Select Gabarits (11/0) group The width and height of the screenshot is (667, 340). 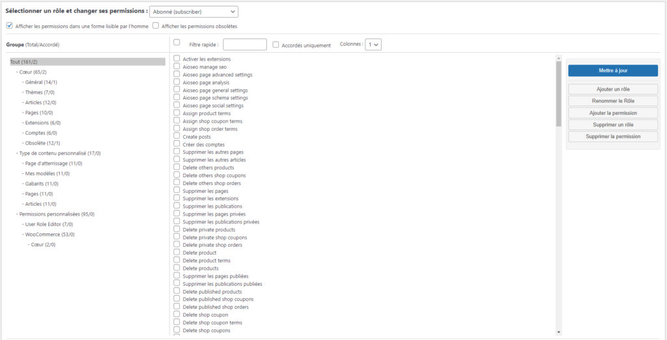pyautogui.click(x=42, y=184)
